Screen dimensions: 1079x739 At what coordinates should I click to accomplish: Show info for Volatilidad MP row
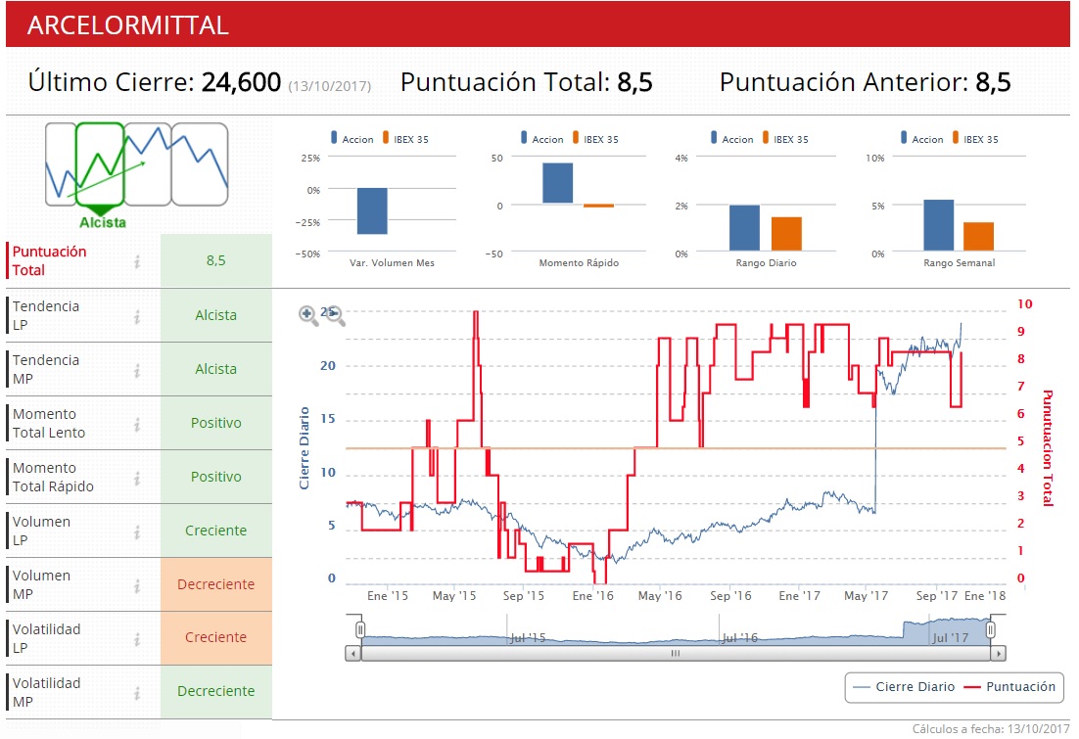[x=138, y=692]
